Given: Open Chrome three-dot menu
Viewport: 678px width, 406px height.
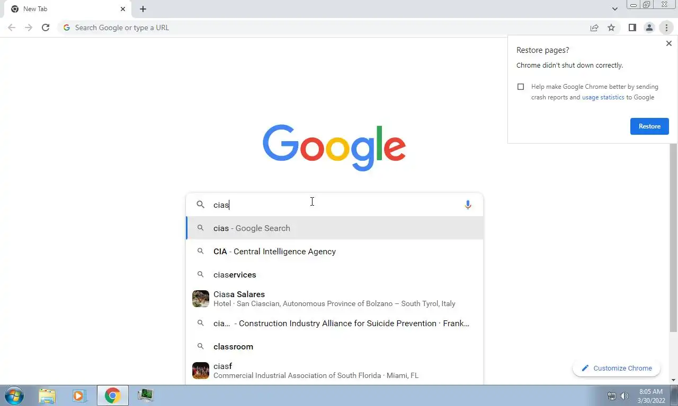Looking at the screenshot, I should pos(666,27).
